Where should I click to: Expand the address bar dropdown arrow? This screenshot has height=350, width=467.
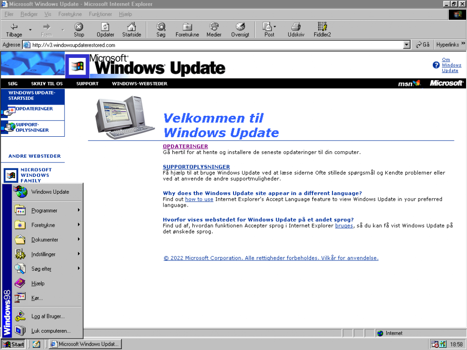click(407, 45)
